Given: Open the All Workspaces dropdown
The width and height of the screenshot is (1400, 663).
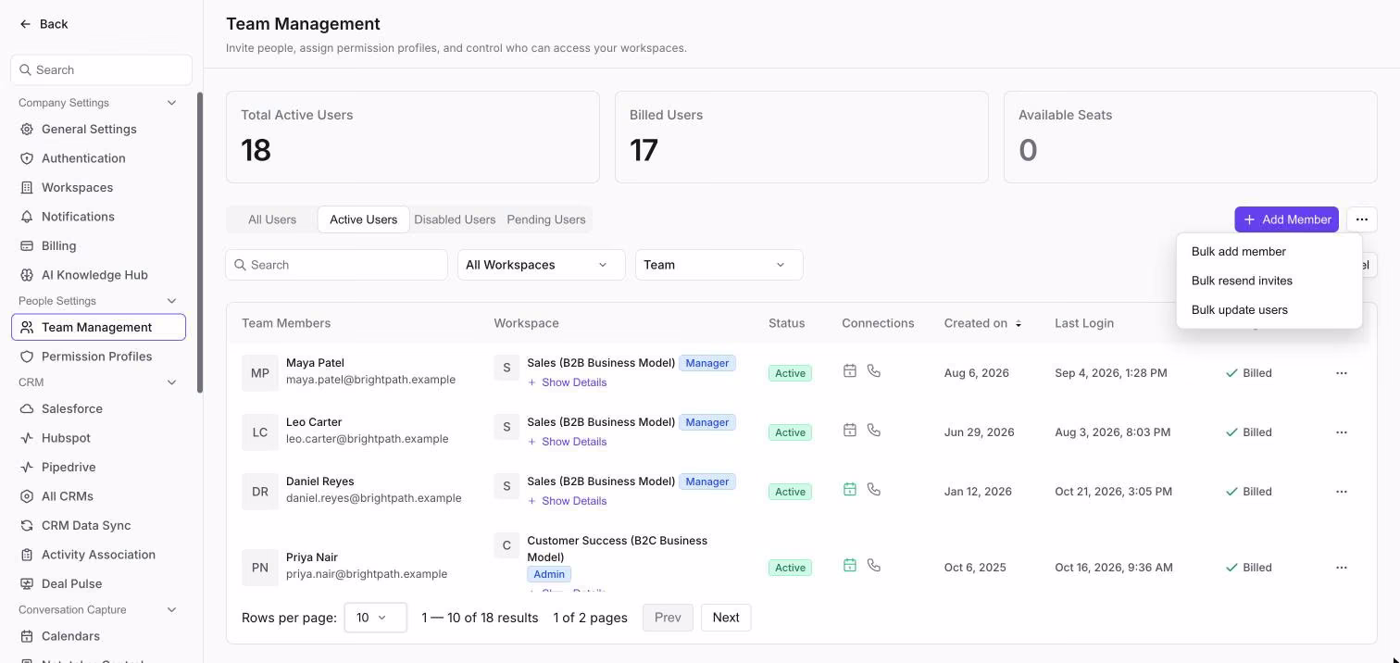Looking at the screenshot, I should pos(541,265).
